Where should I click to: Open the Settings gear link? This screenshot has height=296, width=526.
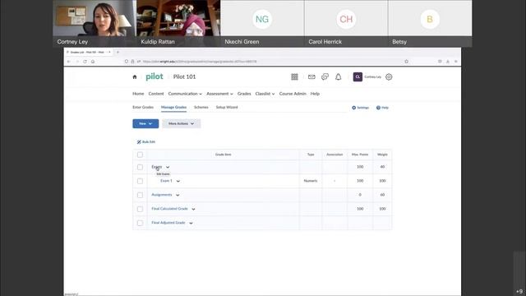tap(360, 108)
